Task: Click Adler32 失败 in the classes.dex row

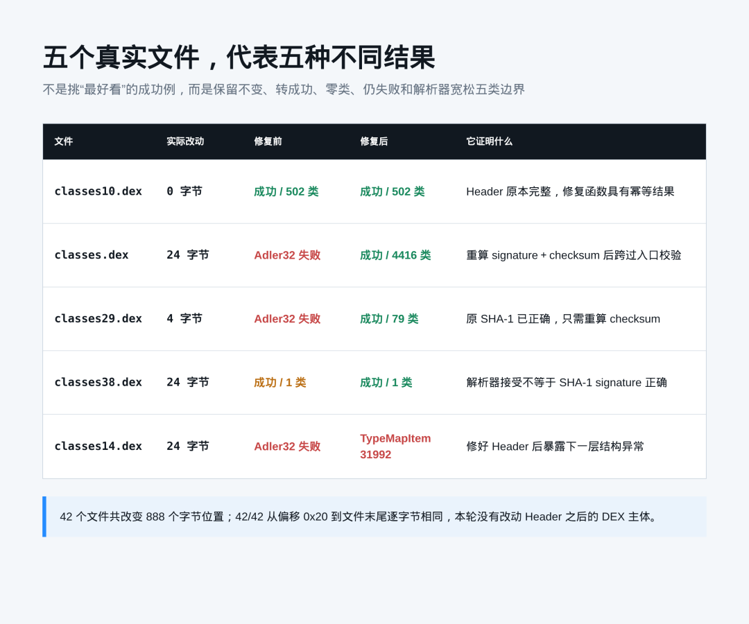Action: pos(287,255)
